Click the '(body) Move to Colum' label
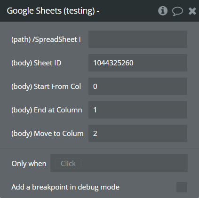 point(48,134)
